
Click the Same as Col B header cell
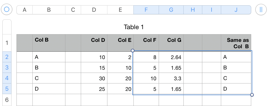click(x=236, y=43)
